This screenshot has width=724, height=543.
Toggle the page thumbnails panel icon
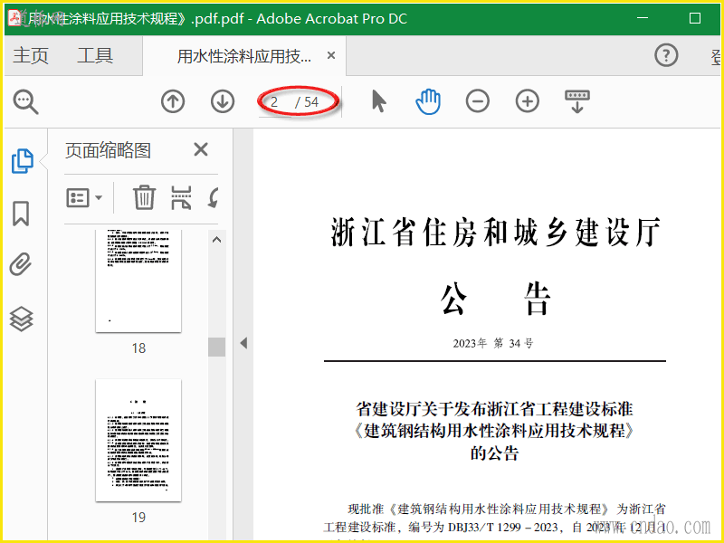(22, 161)
